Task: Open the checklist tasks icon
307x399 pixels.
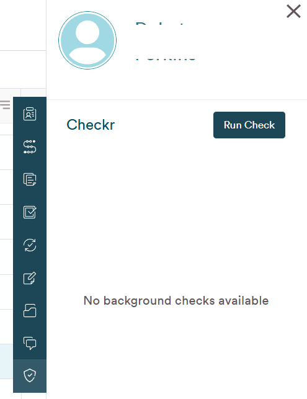Action: [30, 212]
